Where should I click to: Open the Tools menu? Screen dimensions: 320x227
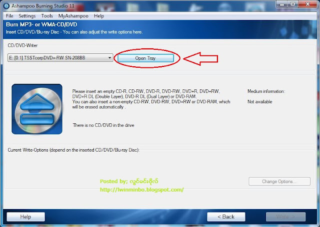point(47,16)
